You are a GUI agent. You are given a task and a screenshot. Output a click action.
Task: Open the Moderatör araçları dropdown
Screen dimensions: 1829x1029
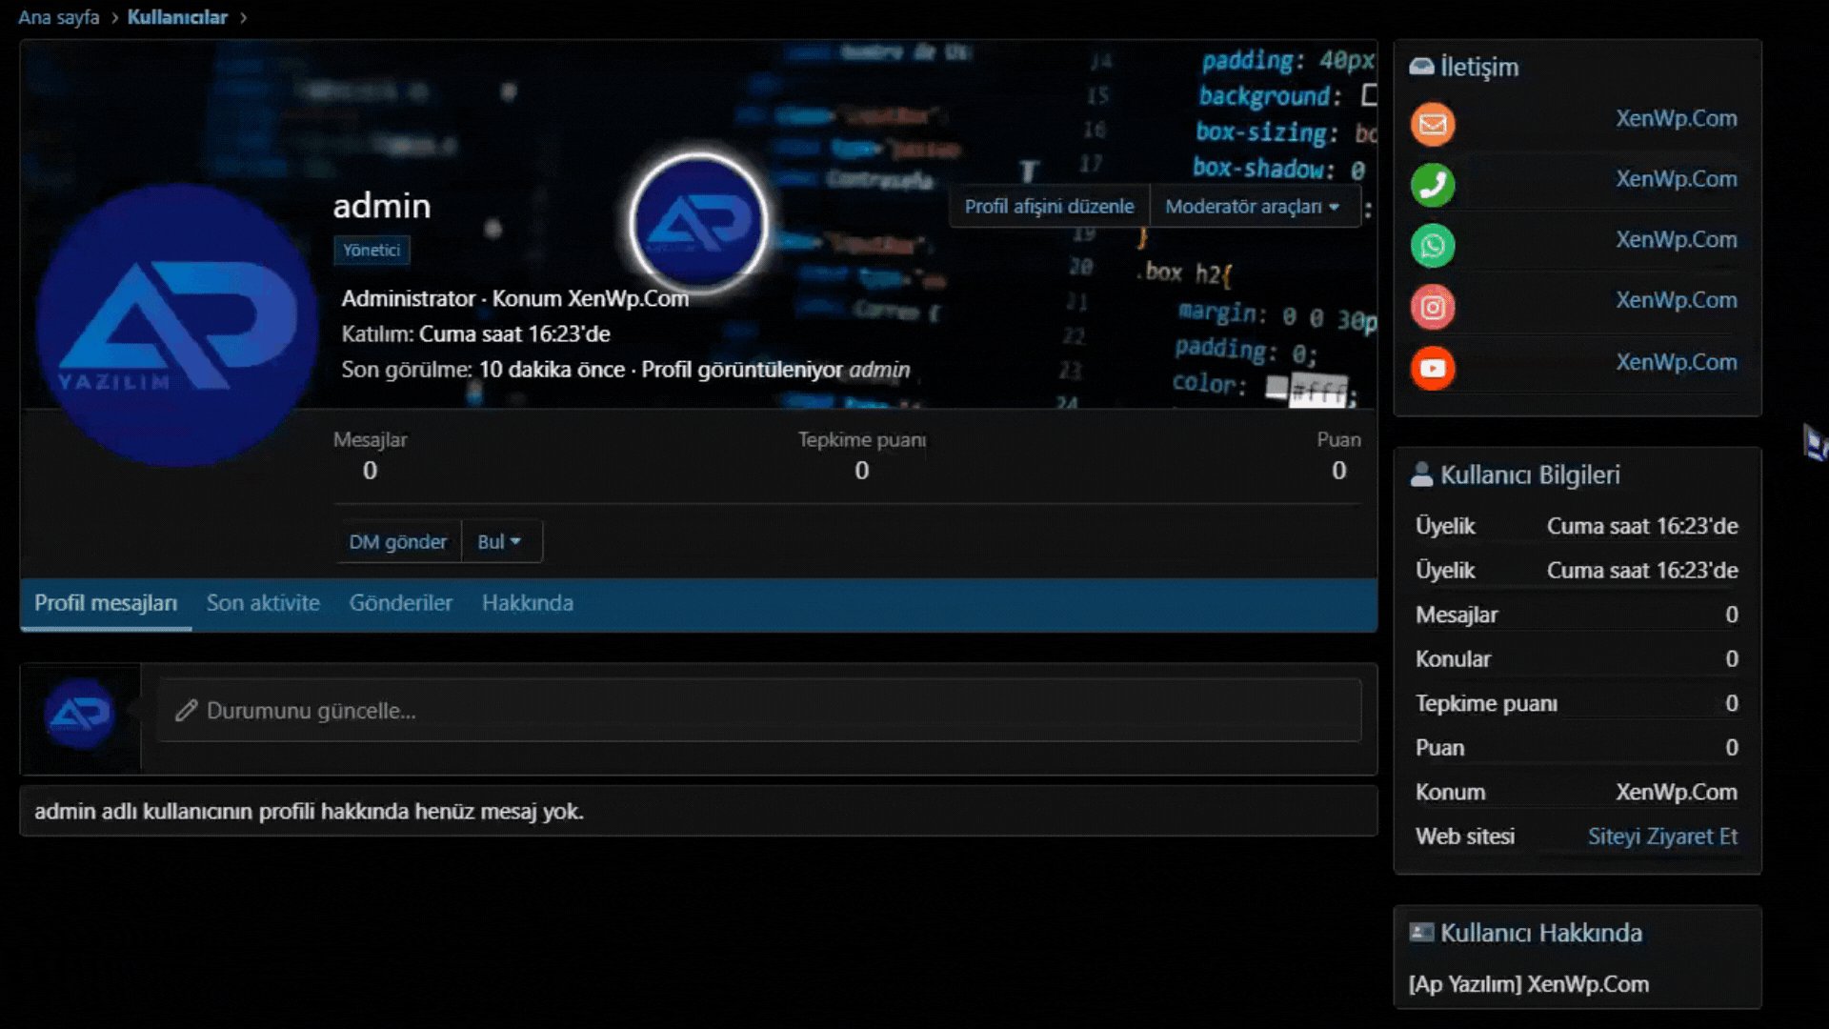tap(1252, 207)
